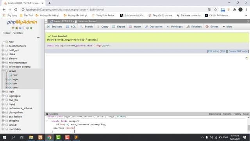Expand baochinhphu.vn database node

3,46
